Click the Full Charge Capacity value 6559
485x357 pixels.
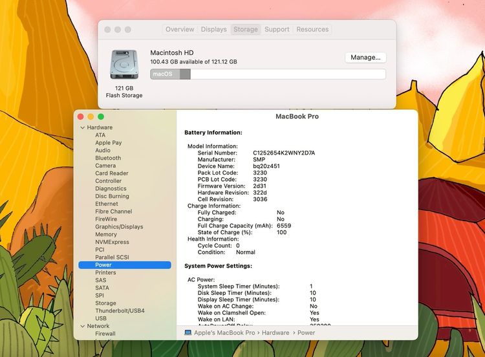point(284,226)
